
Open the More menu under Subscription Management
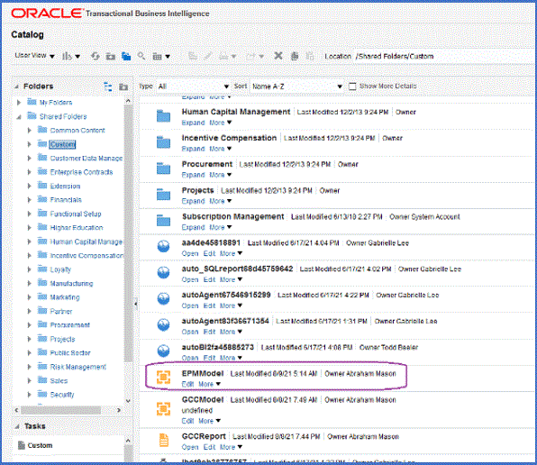pyautogui.click(x=220, y=227)
